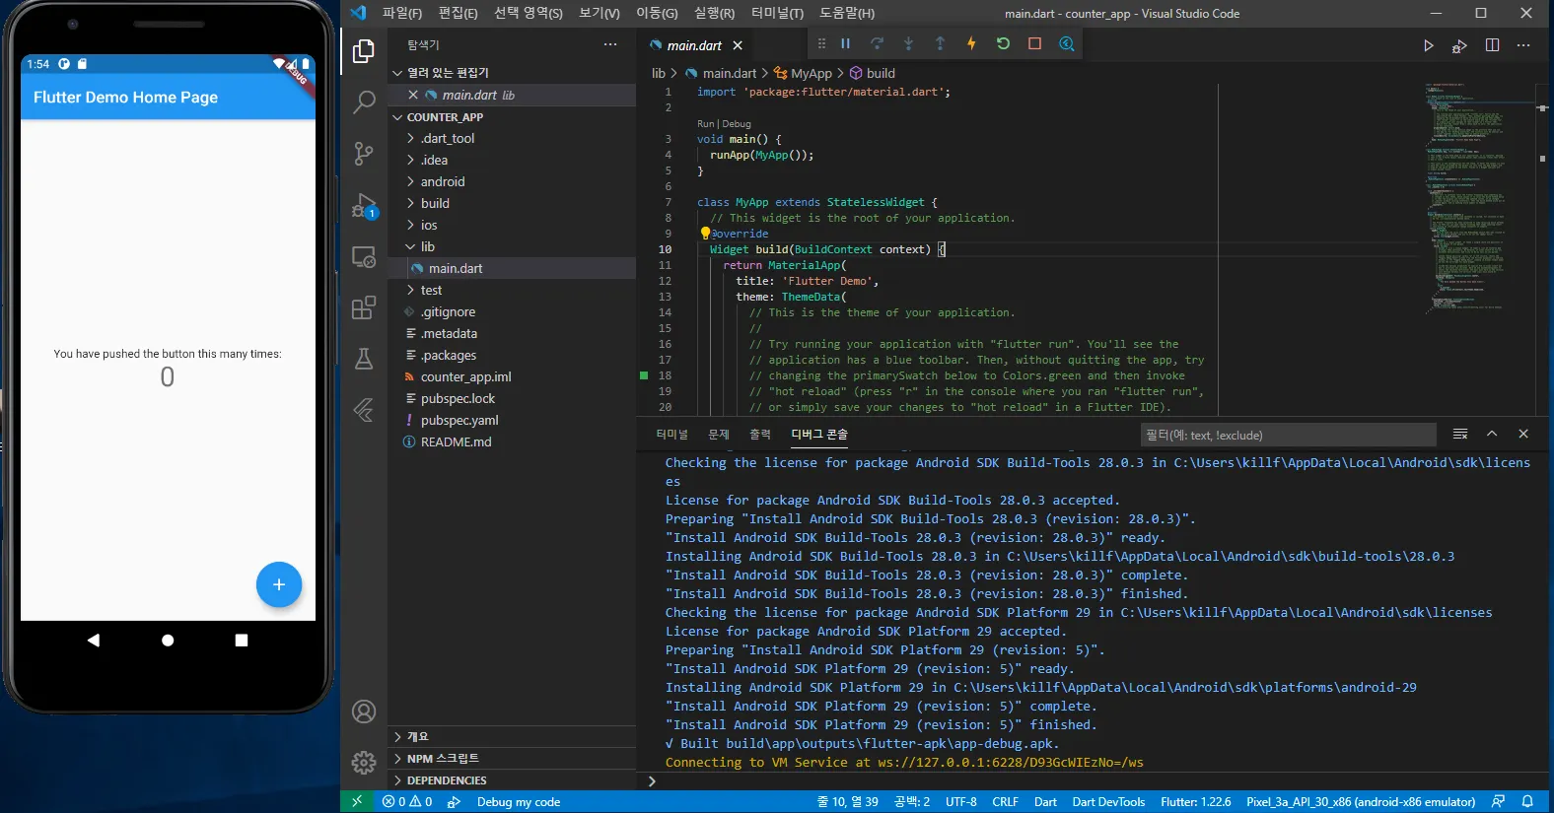The width and height of the screenshot is (1554, 813).
Task: Restart debugging with the green arrow
Action: [x=1003, y=43]
